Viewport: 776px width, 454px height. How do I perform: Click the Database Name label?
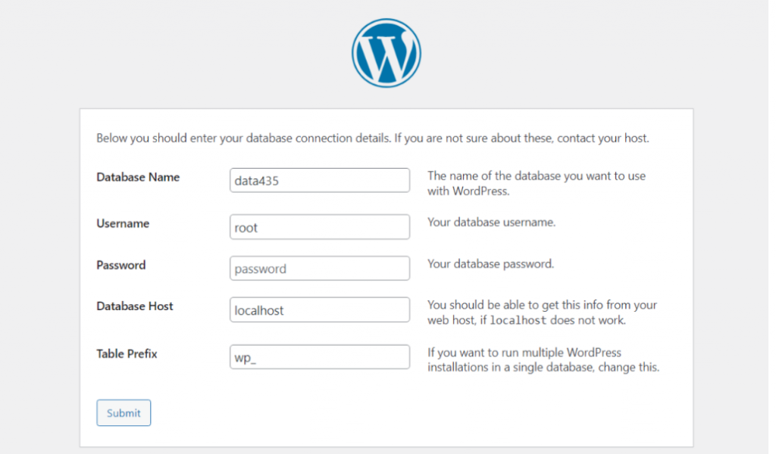point(137,177)
